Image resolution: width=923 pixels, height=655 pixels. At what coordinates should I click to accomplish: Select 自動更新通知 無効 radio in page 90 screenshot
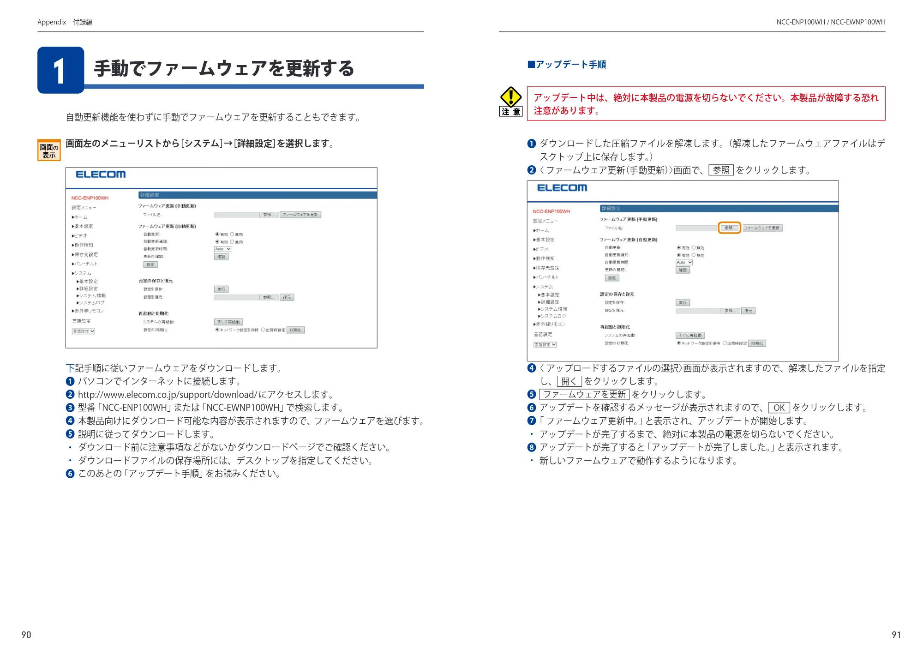[x=232, y=242]
